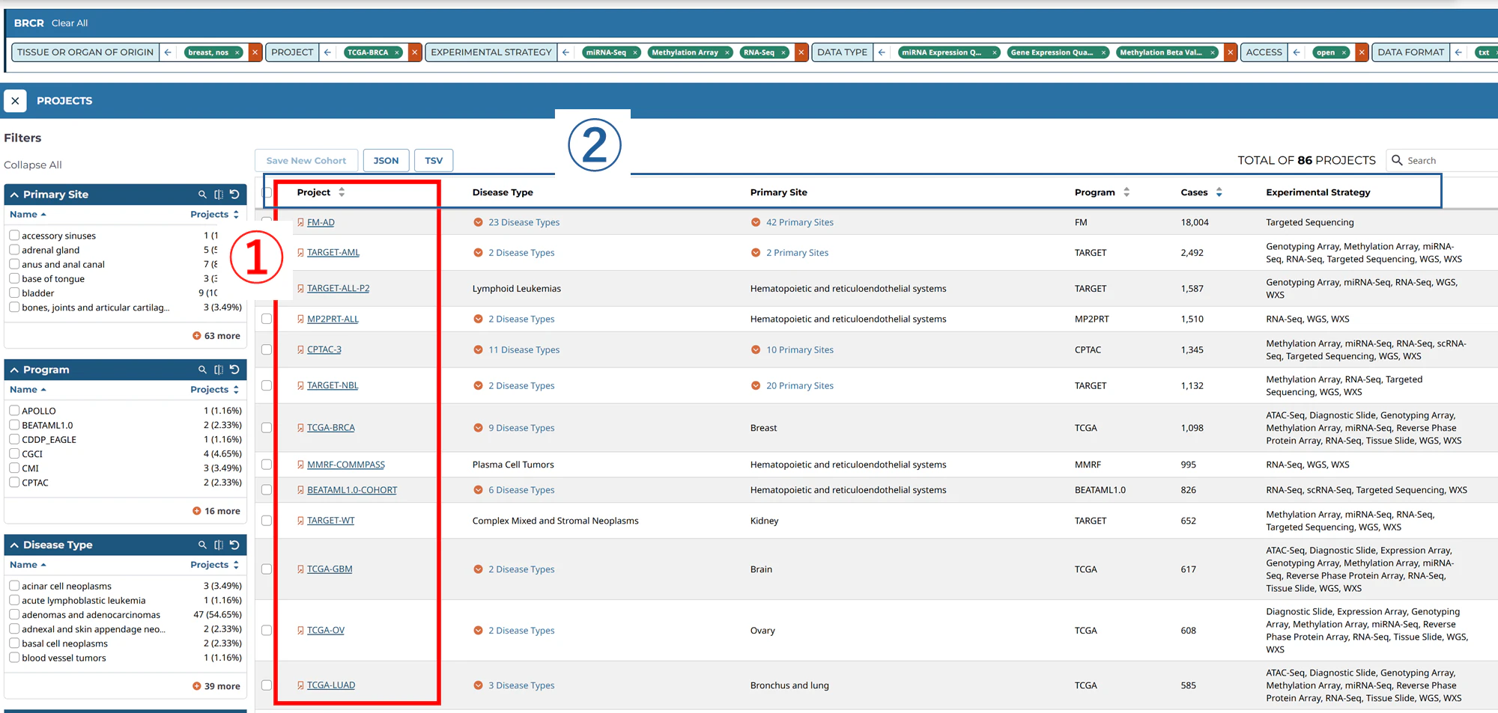Collapse Data Type values with left arrow

[882, 52]
